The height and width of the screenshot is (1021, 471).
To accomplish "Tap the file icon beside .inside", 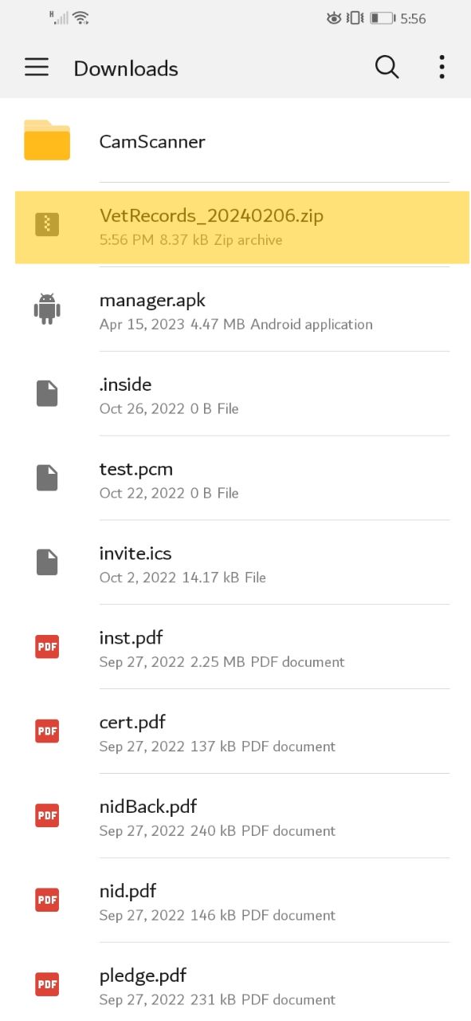I will pyautogui.click(x=47, y=393).
